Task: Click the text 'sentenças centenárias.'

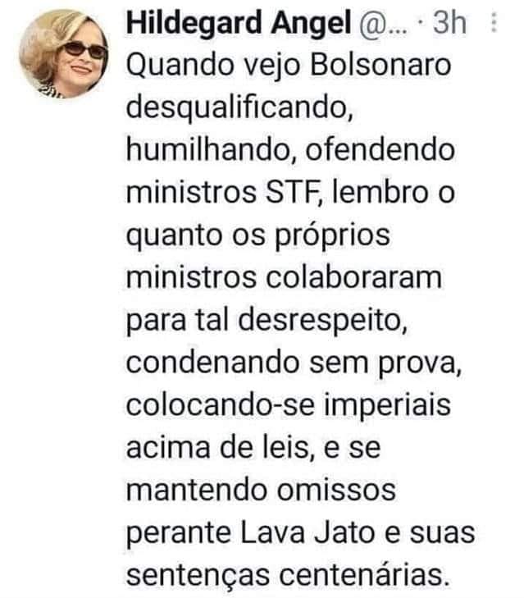Action: coord(288,577)
